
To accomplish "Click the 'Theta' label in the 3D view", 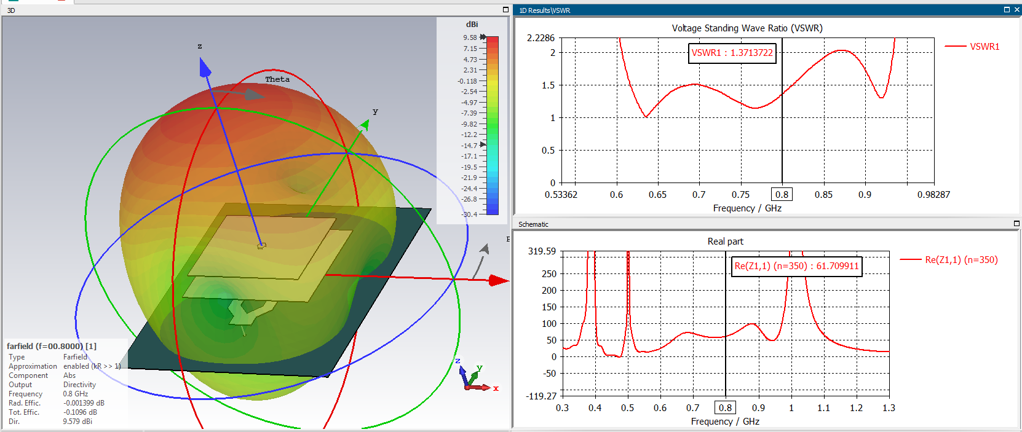I will coord(277,79).
